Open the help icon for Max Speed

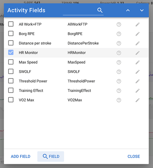click(119, 62)
